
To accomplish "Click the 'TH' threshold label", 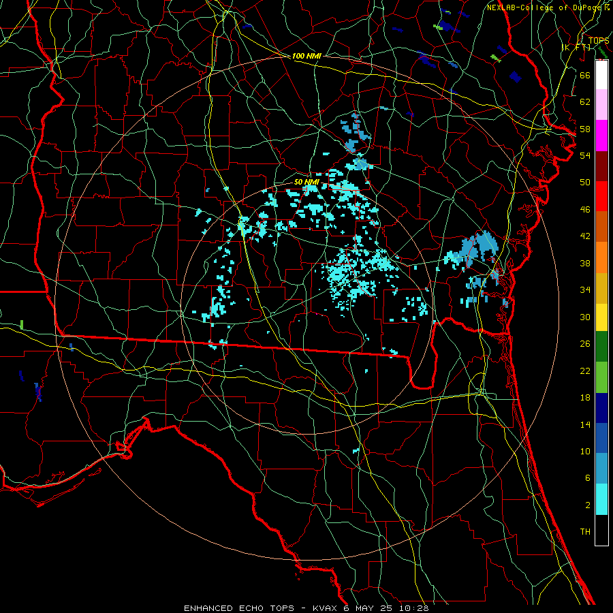I will tap(585, 532).
